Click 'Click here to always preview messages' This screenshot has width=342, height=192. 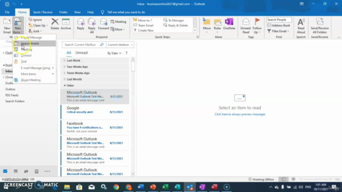pyautogui.click(x=240, y=114)
